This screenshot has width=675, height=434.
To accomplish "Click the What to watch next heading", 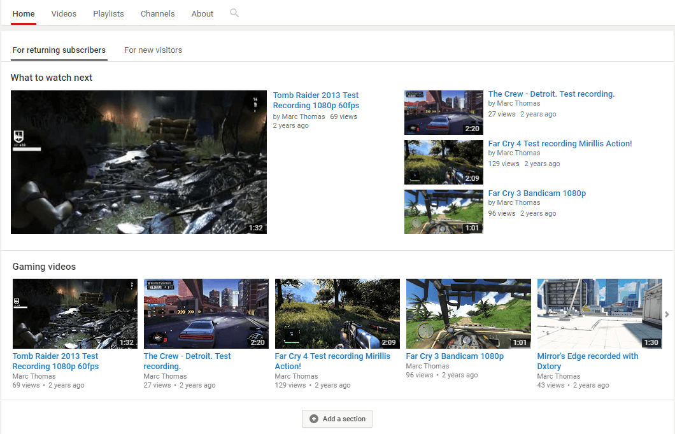I will 52,78.
